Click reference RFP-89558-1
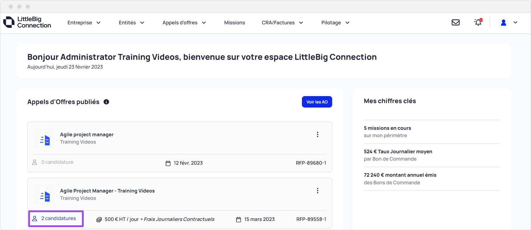 click(311, 219)
